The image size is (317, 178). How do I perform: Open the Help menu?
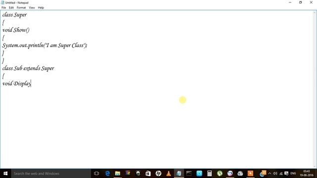(x=41, y=8)
